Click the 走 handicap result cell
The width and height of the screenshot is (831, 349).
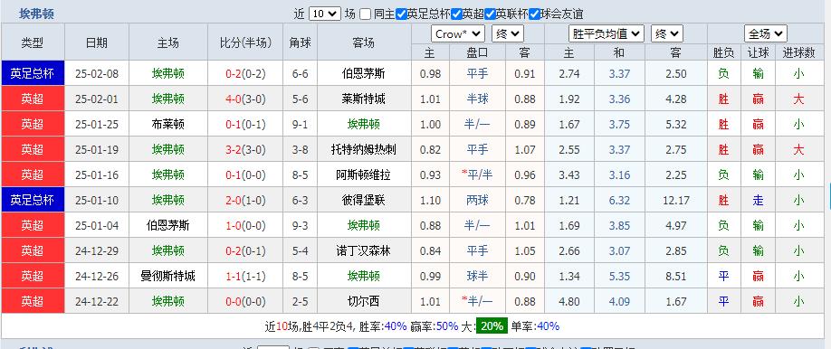coord(759,200)
